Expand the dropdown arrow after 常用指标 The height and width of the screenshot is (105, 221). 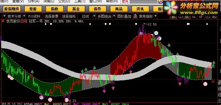pyautogui.click(x=155, y=16)
